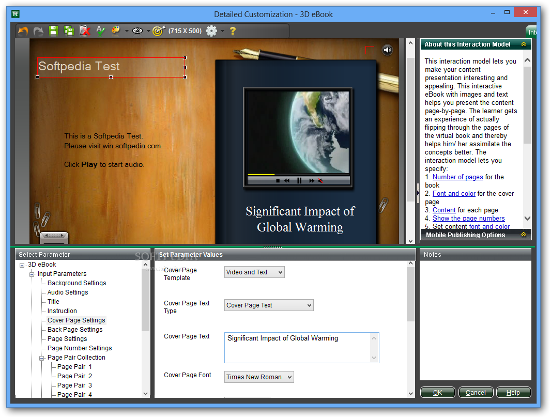Collapse the Input Parameters node
The height and width of the screenshot is (418, 551).
pos(32,274)
